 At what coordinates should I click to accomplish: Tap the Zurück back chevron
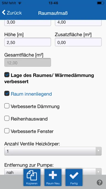(4, 12)
